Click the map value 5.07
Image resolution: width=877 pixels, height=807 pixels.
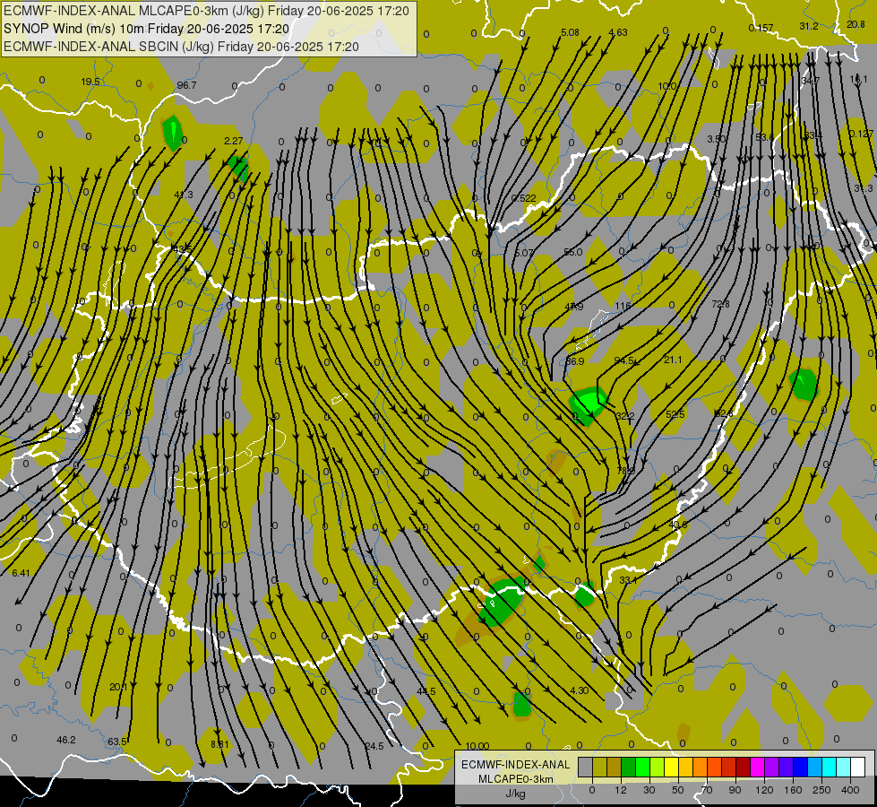[x=524, y=253]
